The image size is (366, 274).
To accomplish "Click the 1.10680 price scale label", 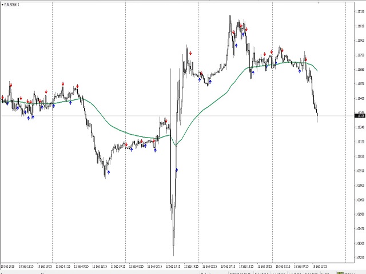I will (360, 70).
